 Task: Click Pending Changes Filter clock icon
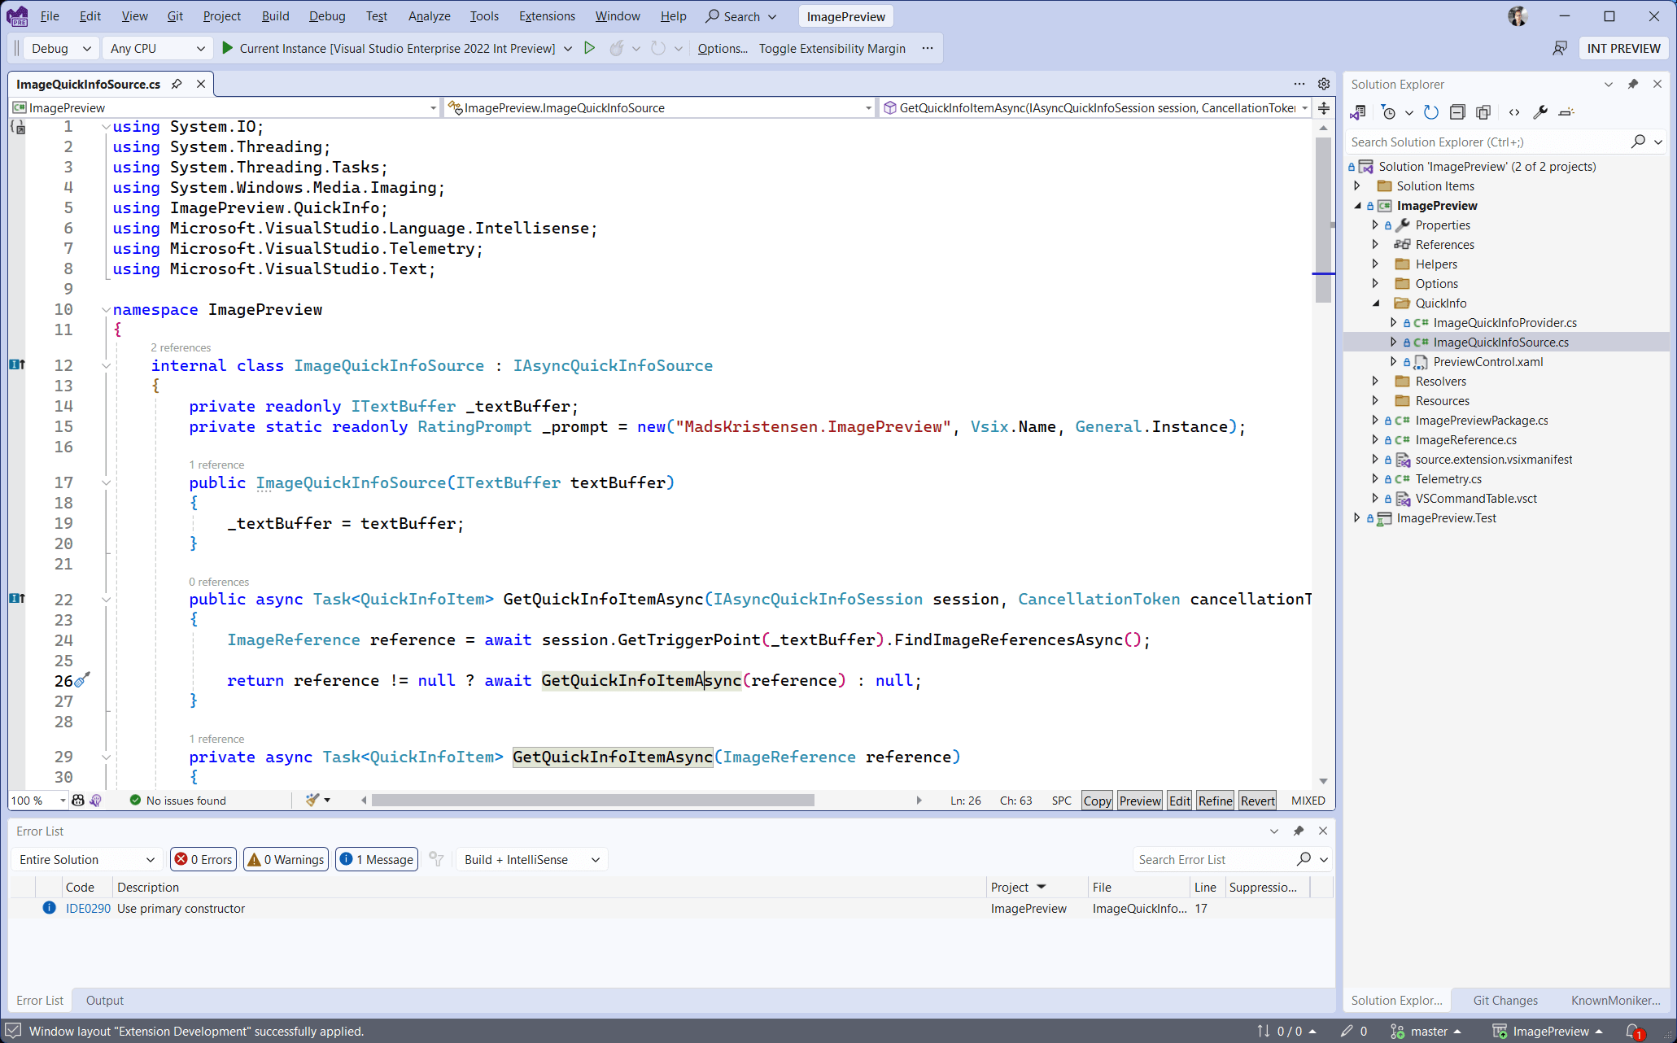[x=1389, y=112]
